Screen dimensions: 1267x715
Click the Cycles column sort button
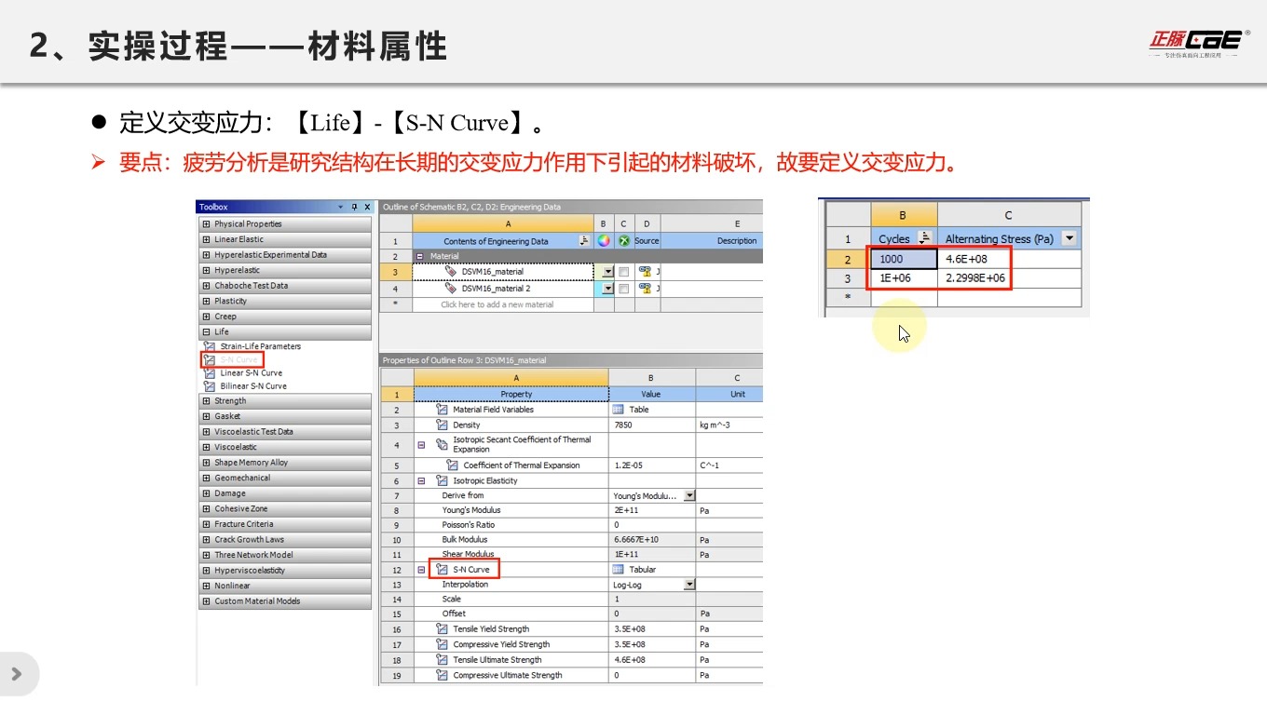pyautogui.click(x=925, y=237)
